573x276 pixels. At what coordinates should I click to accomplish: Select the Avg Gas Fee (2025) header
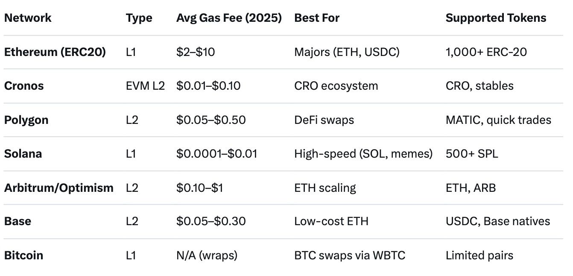(229, 18)
